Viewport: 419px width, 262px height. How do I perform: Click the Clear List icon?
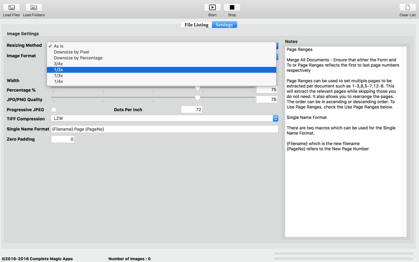click(x=407, y=7)
